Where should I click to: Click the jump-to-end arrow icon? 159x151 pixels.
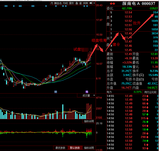click(91, 3)
